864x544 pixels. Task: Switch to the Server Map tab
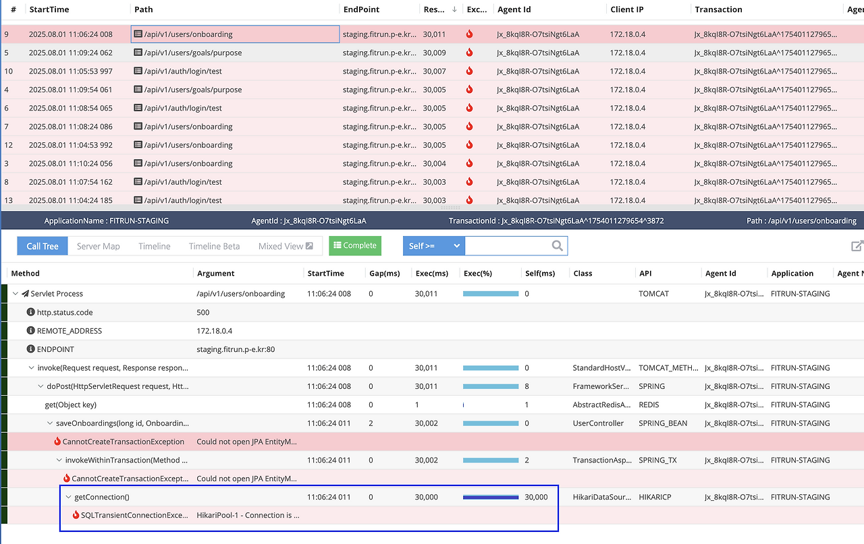[99, 246]
